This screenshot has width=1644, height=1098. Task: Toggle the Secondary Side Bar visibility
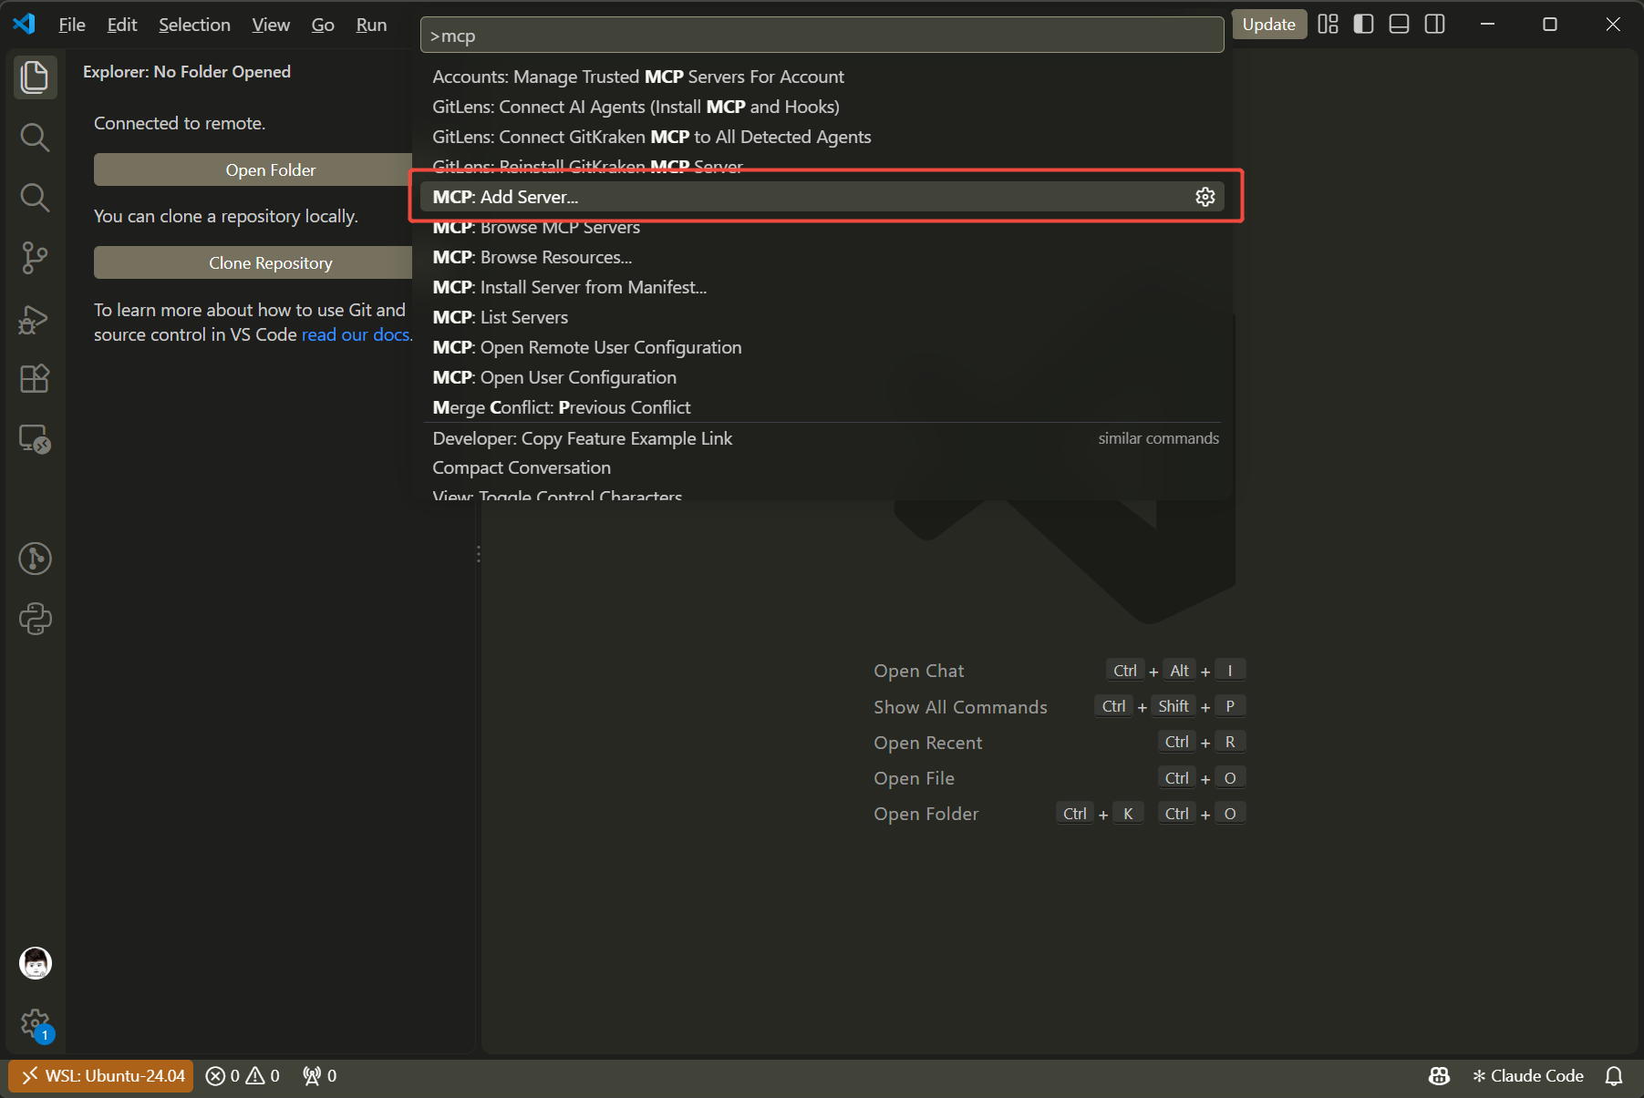point(1434,25)
